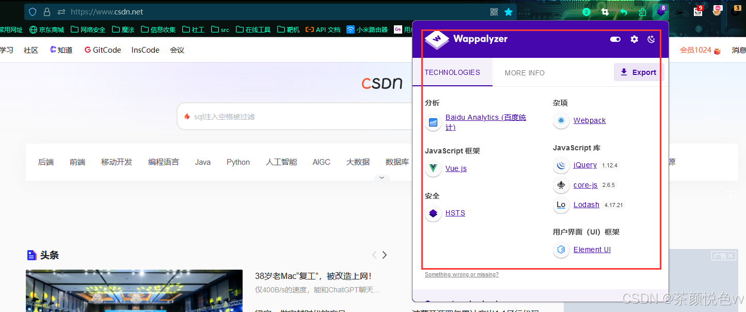Open the 在线工具 bookmark folder
Image resolution: width=746 pixels, height=312 pixels.
click(x=253, y=29)
